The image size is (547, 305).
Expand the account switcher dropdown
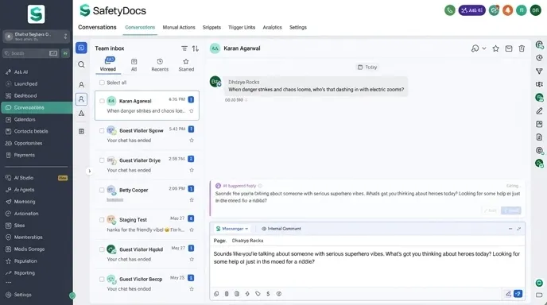37,37
